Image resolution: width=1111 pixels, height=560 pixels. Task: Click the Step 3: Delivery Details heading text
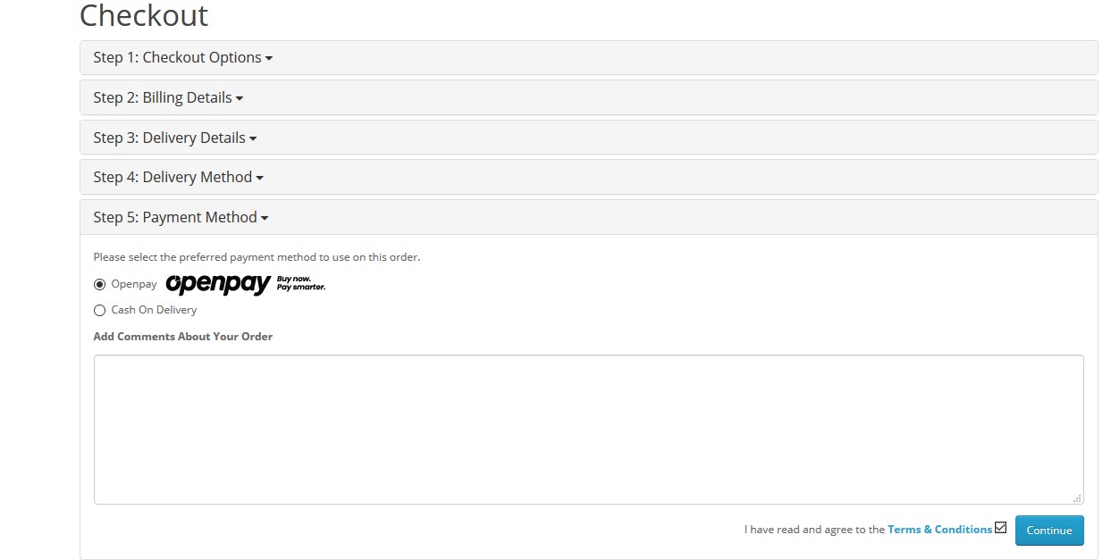click(169, 138)
